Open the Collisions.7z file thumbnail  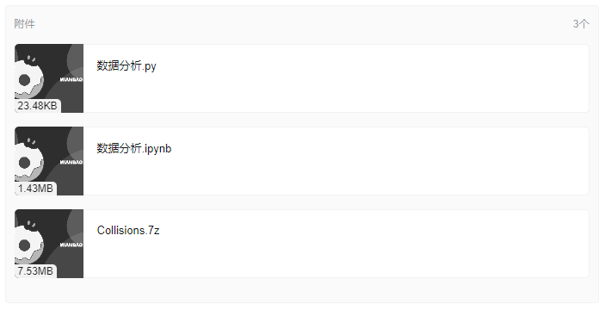point(49,244)
